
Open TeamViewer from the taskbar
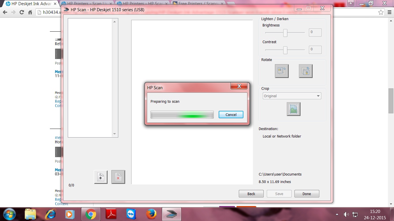pos(131,214)
